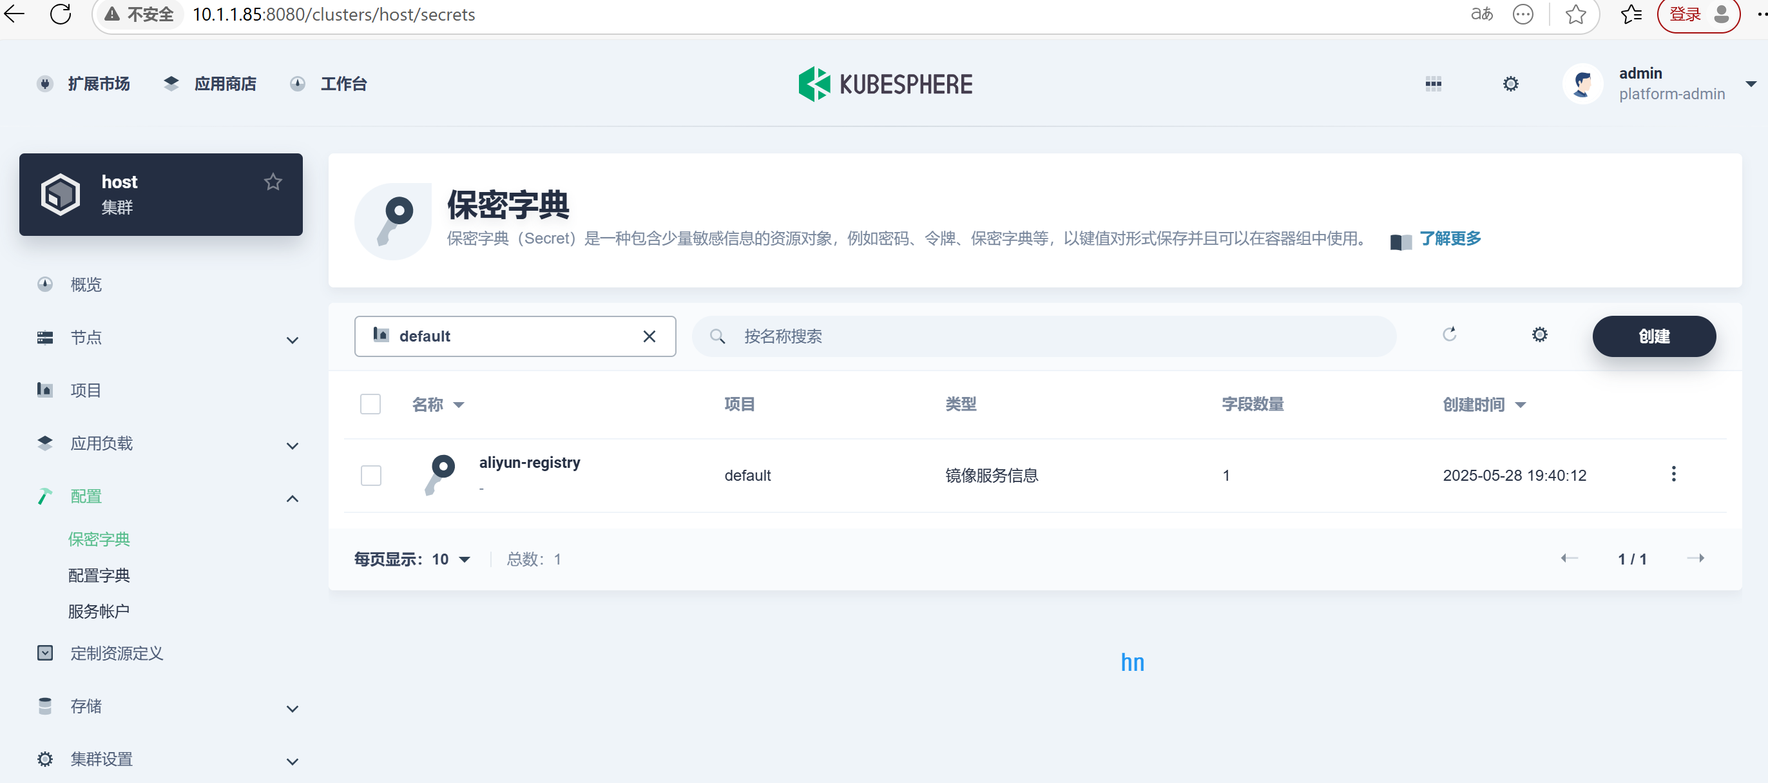The width and height of the screenshot is (1768, 783).
Task: Open the 了解更多 link
Action: (x=1450, y=239)
